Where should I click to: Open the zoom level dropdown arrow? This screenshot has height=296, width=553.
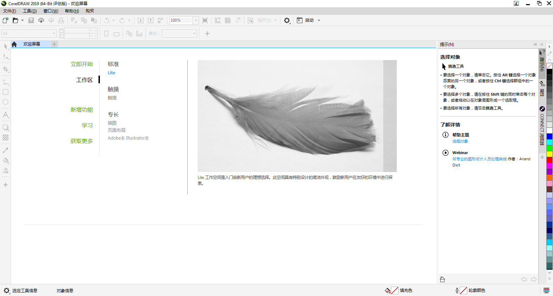(196, 20)
